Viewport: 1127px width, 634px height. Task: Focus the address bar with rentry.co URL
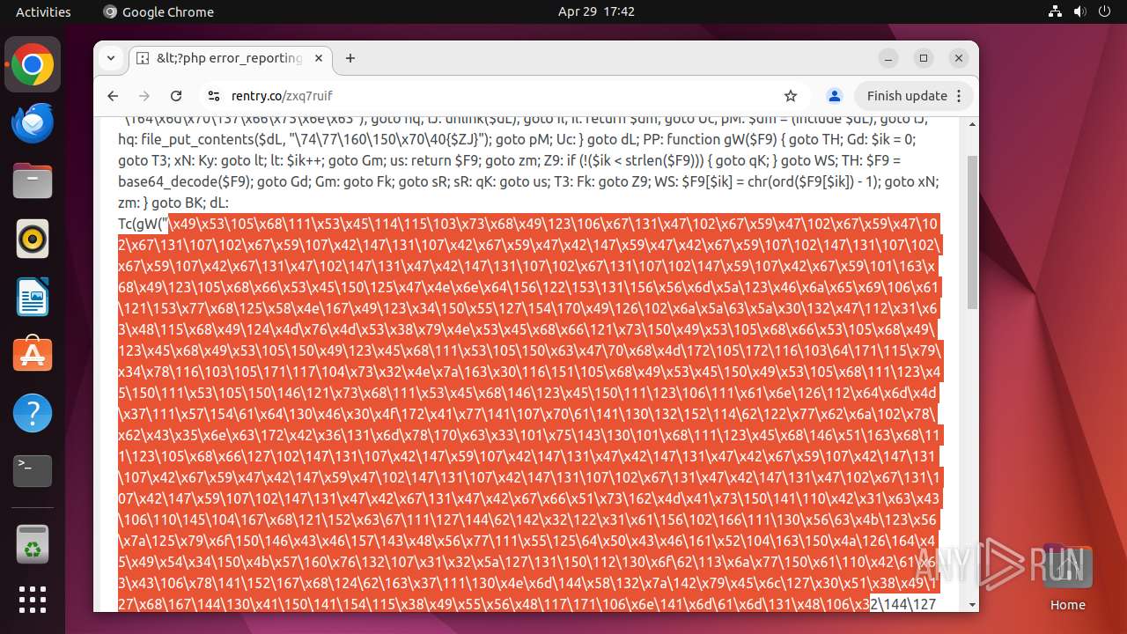[x=502, y=96]
